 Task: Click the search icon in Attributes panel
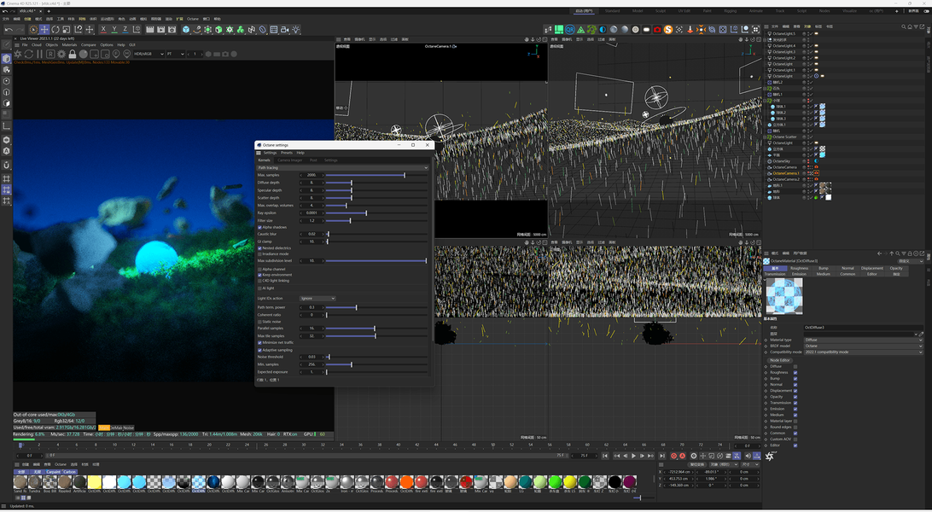click(898, 253)
